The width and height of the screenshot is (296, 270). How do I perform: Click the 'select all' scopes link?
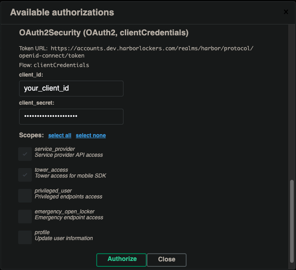coord(60,135)
